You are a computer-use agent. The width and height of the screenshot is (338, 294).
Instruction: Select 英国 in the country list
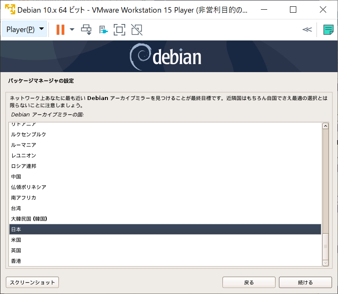(x=165, y=251)
